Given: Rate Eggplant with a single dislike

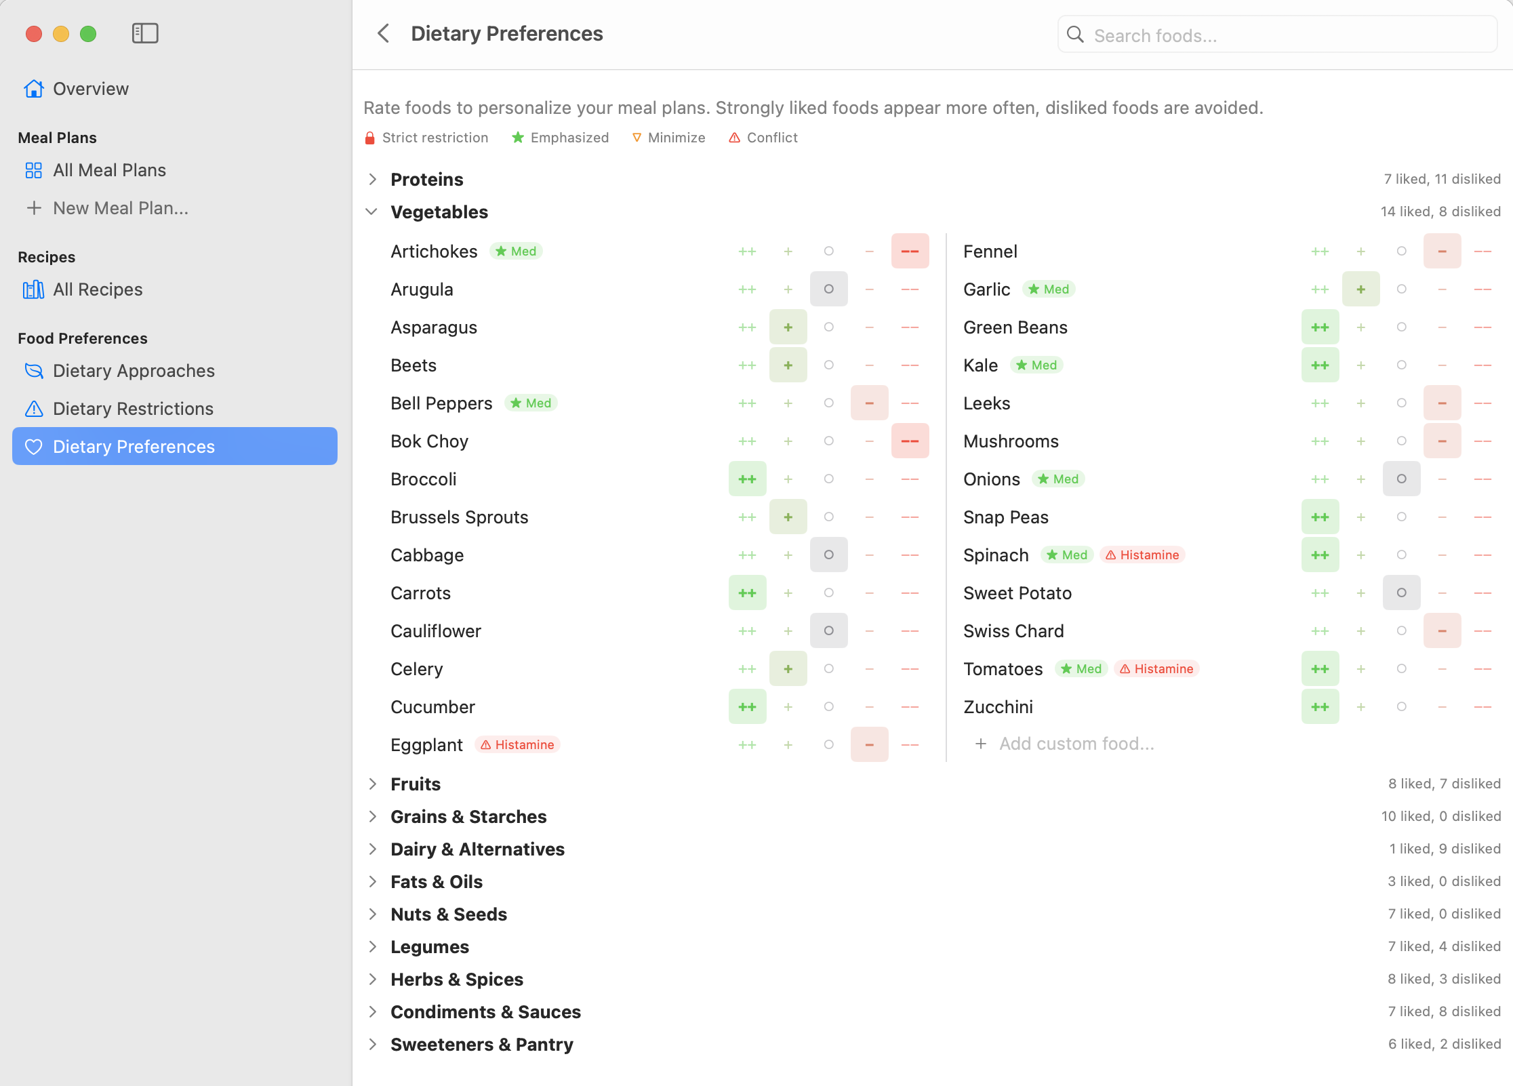Looking at the screenshot, I should tap(870, 744).
